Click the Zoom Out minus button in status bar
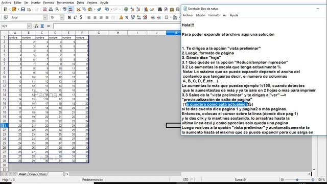 tap(282, 179)
